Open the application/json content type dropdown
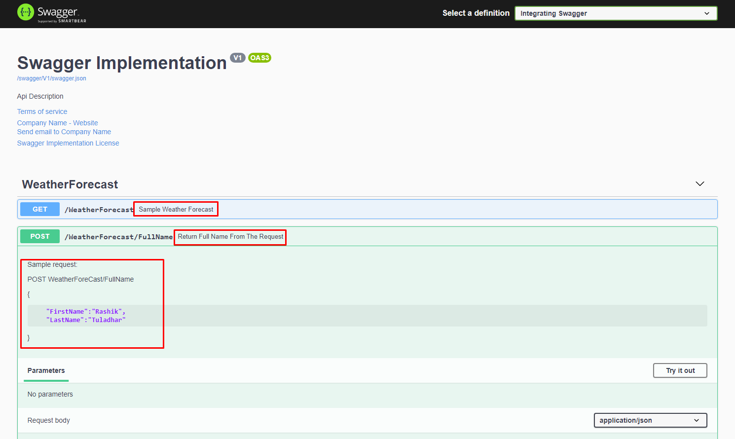Screen dimensions: 735x439 (650, 420)
